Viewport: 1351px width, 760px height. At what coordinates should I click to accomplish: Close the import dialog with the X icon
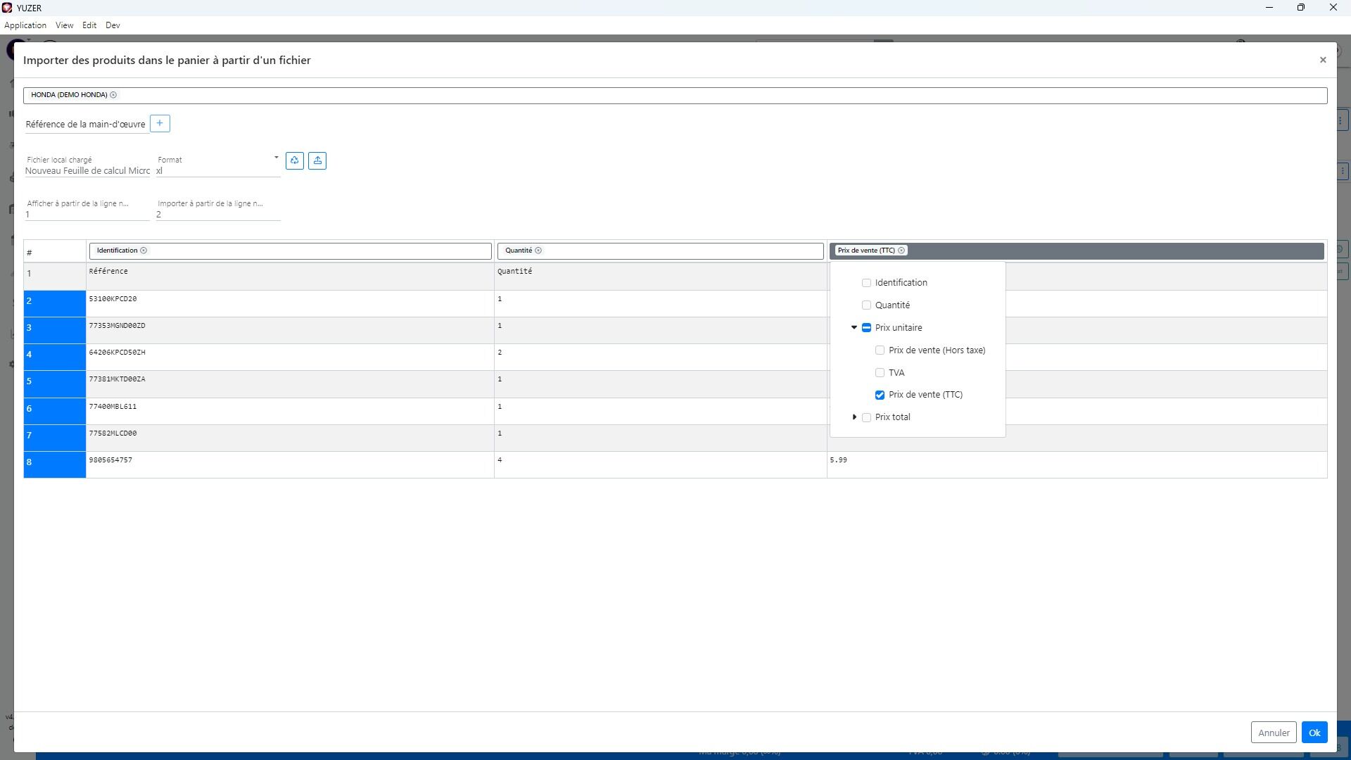click(x=1323, y=61)
